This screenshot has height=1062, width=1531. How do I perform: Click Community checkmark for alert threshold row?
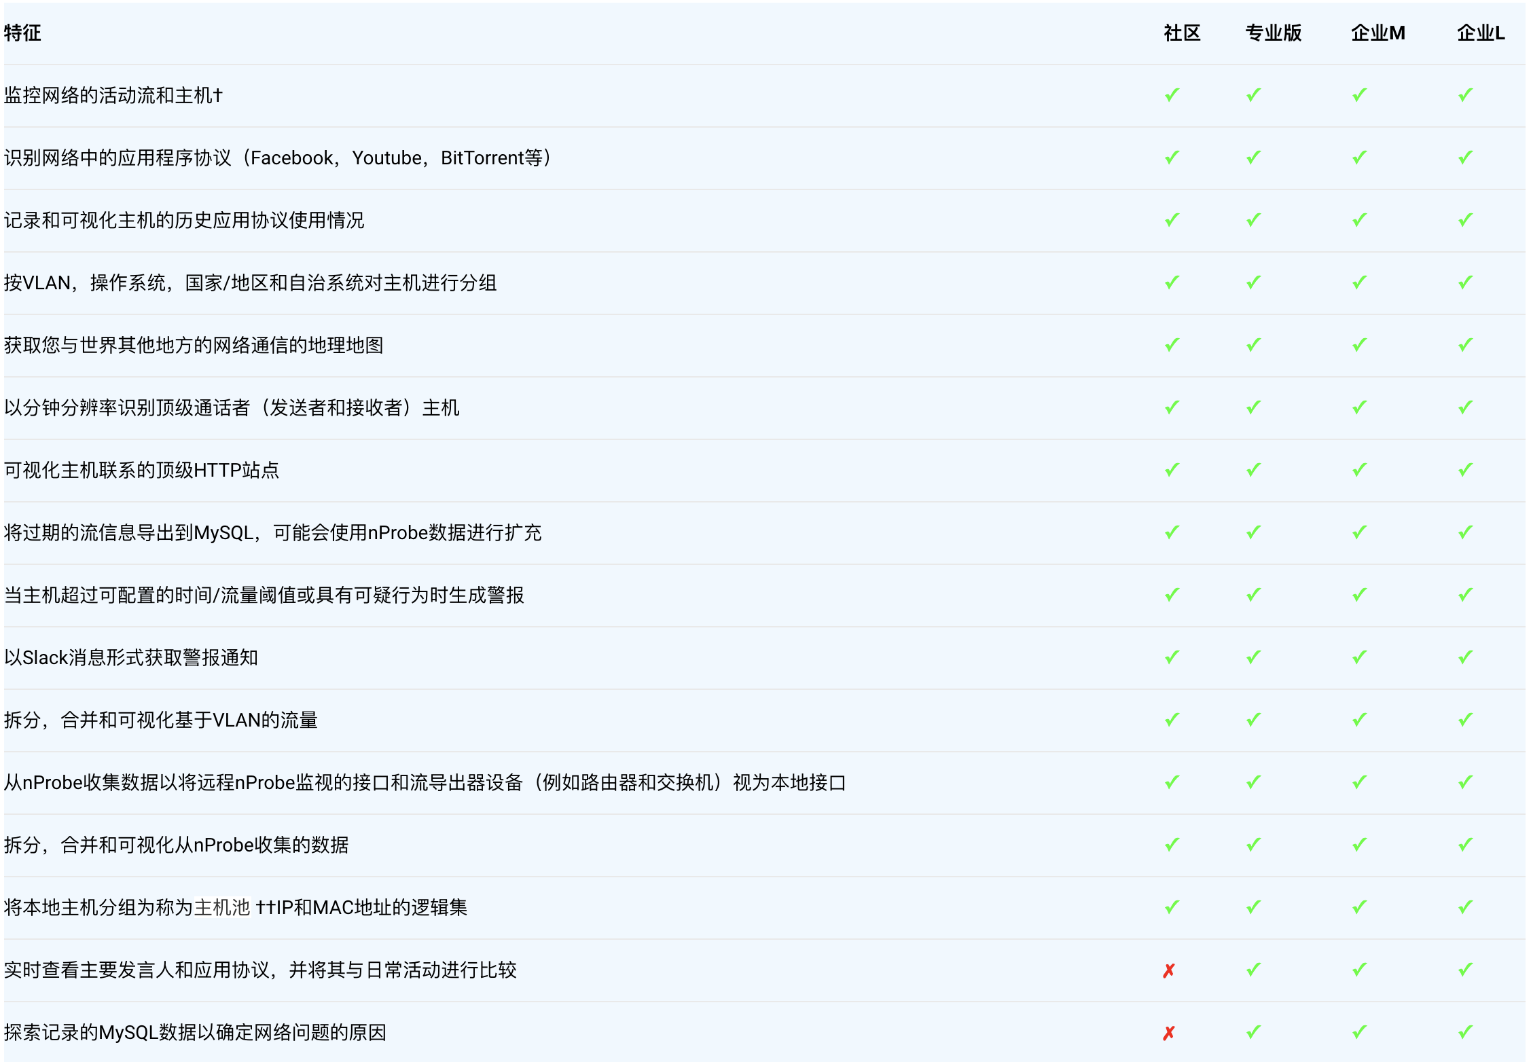(1172, 595)
